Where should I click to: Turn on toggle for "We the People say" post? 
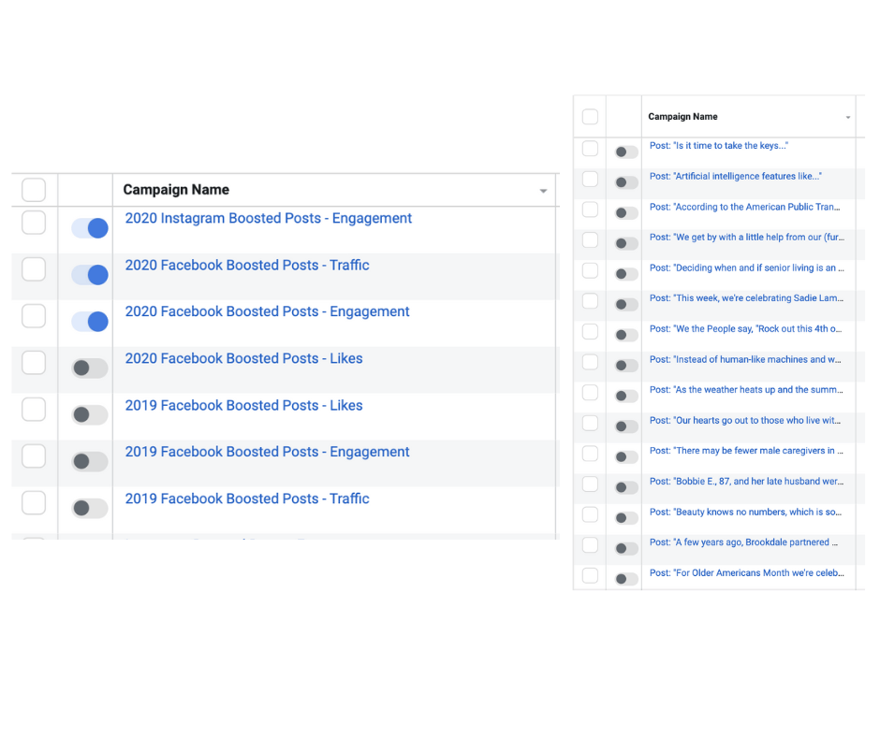point(626,335)
